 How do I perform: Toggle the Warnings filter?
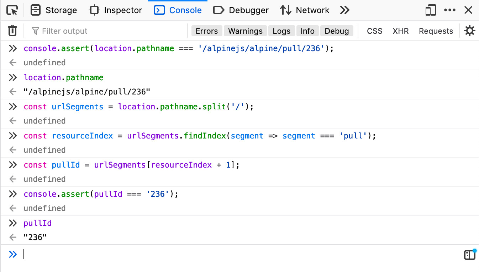245,31
